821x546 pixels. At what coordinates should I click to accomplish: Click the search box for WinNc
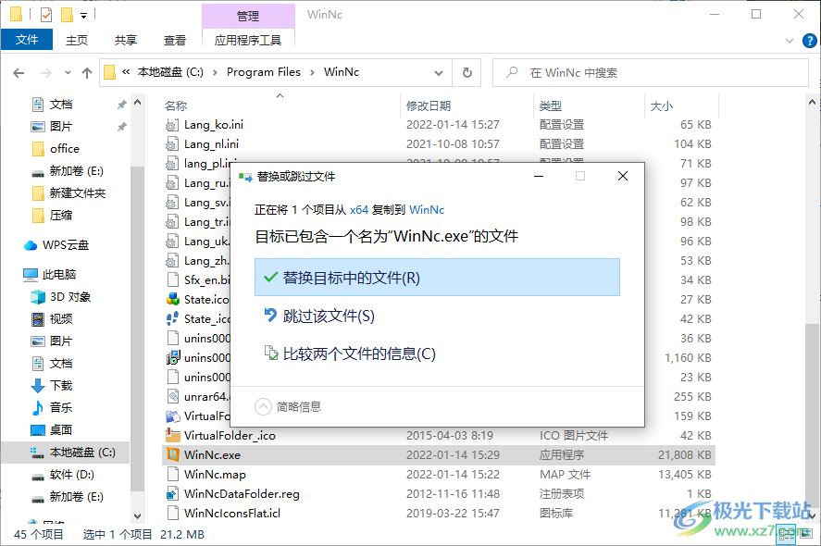click(651, 73)
